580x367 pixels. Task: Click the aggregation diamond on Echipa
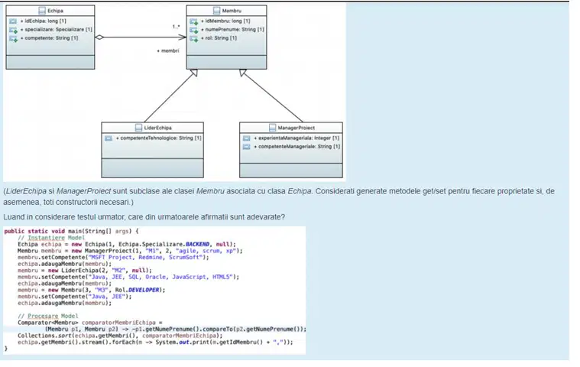point(99,37)
